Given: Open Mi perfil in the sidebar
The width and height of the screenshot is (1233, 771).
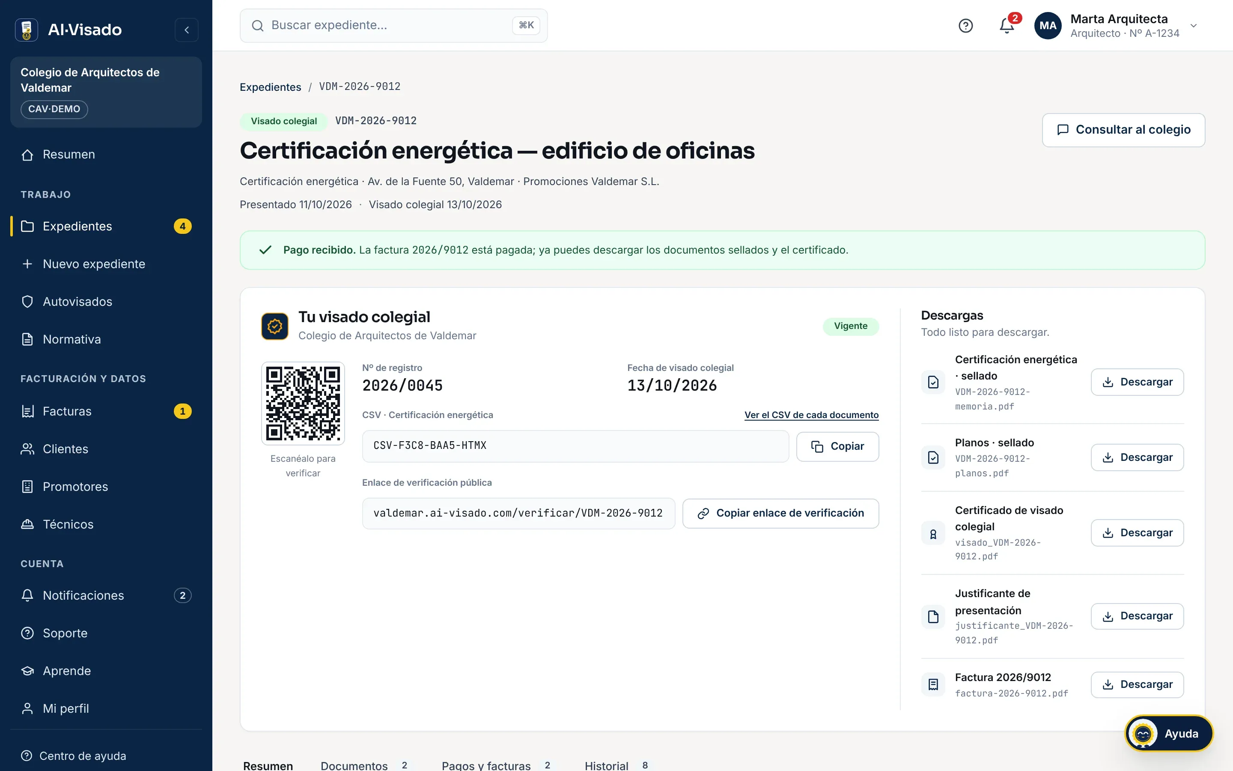Looking at the screenshot, I should (x=106, y=709).
